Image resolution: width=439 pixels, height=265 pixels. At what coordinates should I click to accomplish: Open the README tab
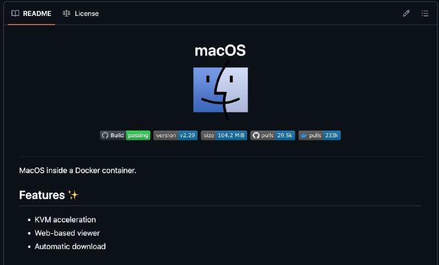[x=31, y=13]
